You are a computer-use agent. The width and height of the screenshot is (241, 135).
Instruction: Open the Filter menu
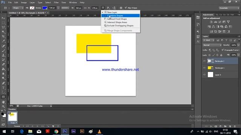point(56,3)
